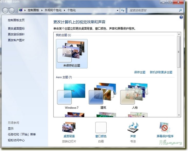Click 控制面板 in the breadcrumb path
Image resolution: width=188 pixels, height=151 pixels.
click(34, 10)
